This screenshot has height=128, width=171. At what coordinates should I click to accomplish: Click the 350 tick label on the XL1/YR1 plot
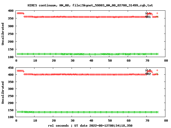(x=11, y=18)
